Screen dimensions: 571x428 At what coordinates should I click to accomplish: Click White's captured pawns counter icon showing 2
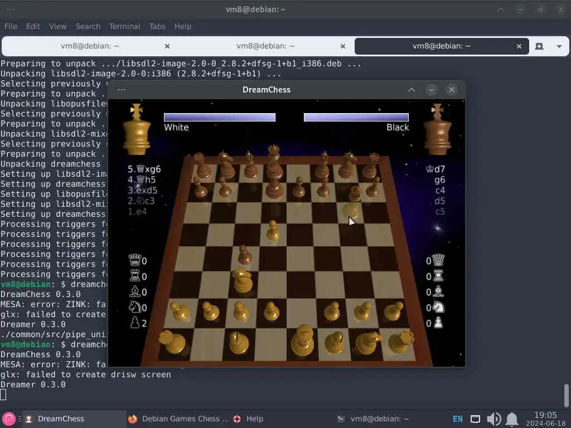[x=135, y=323]
